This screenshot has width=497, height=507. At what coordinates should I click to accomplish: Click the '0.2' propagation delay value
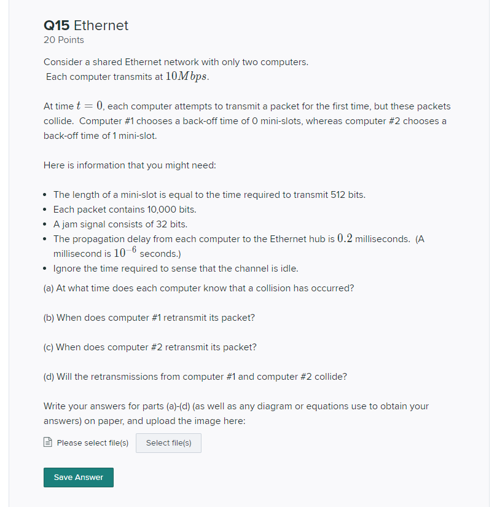(345, 238)
